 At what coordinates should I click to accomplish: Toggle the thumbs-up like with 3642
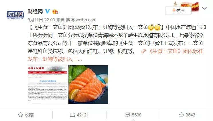[187, 115]
